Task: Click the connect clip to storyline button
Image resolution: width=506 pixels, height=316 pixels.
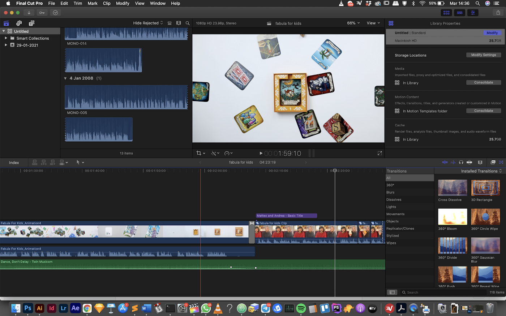Action: pos(35,163)
